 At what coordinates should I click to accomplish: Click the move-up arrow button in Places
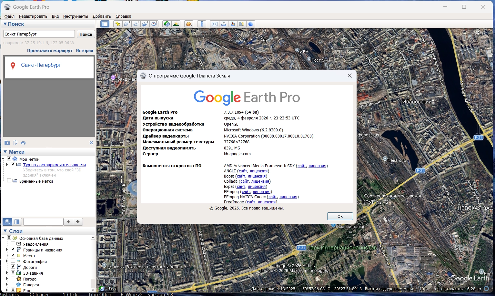pyautogui.click(x=68, y=222)
